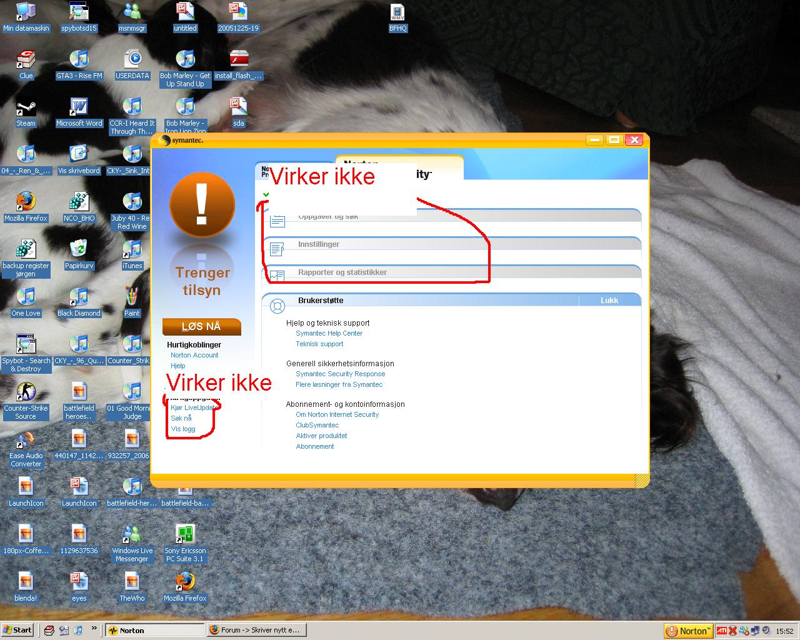Open the Min datamaskin desktop icon
Image resolution: width=800 pixels, height=640 pixels.
coord(26,18)
